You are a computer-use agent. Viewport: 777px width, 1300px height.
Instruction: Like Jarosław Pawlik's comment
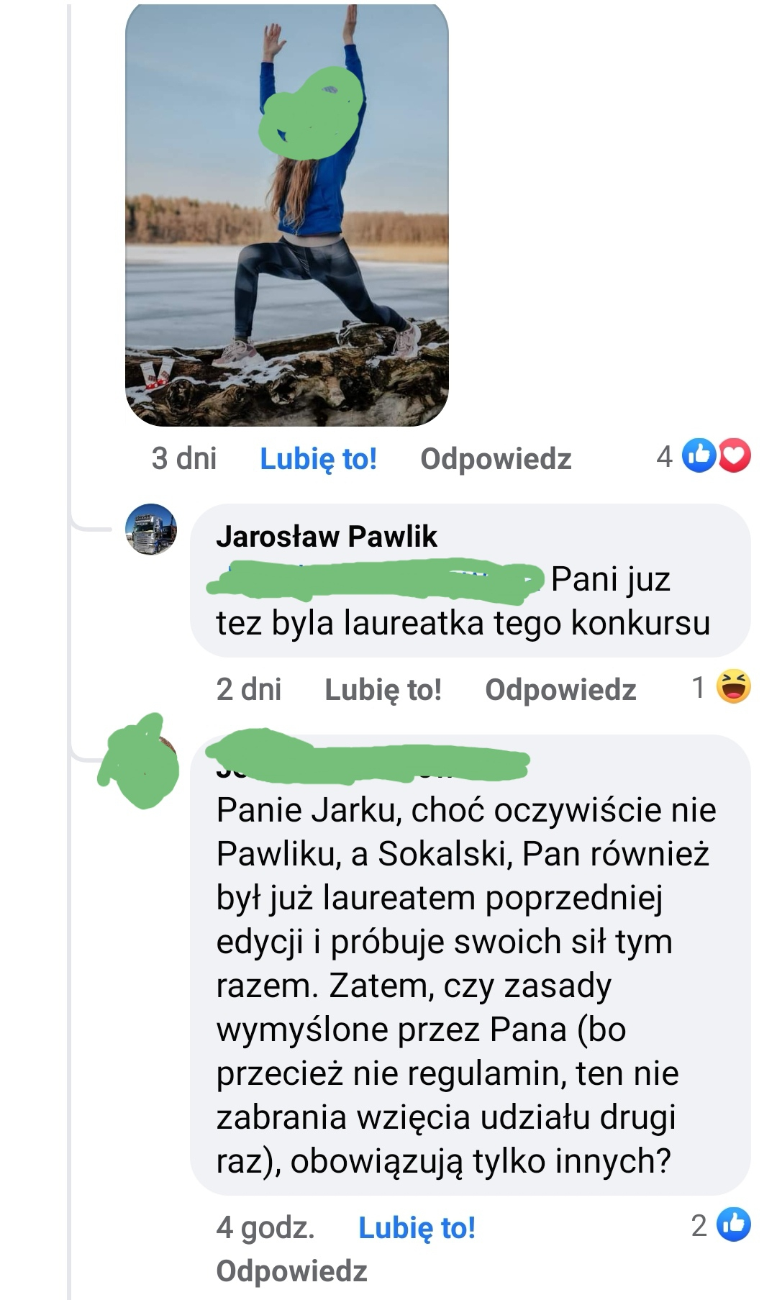pyautogui.click(x=383, y=689)
